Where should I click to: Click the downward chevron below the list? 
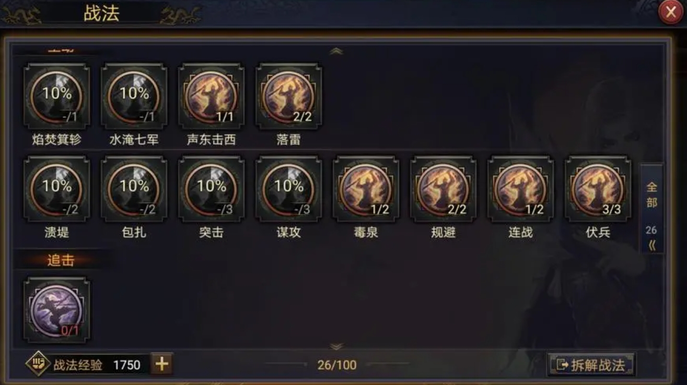pos(336,346)
